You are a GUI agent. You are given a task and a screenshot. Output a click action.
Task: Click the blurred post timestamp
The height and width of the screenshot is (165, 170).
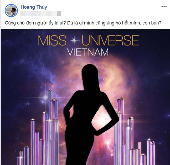pos(40,13)
